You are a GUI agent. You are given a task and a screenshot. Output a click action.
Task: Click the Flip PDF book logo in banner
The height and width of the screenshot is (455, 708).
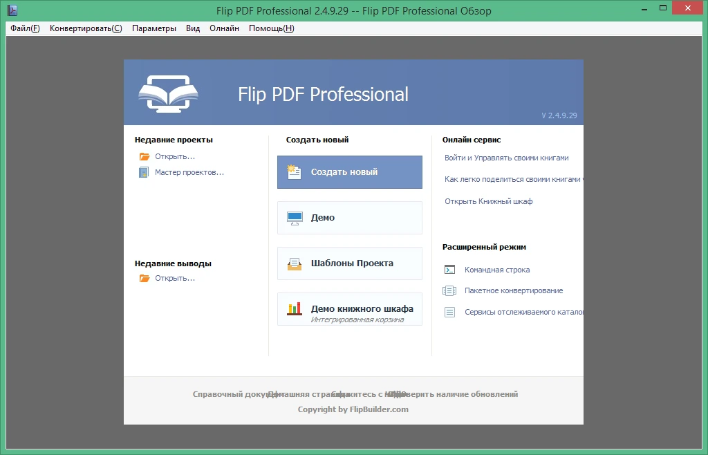click(168, 93)
